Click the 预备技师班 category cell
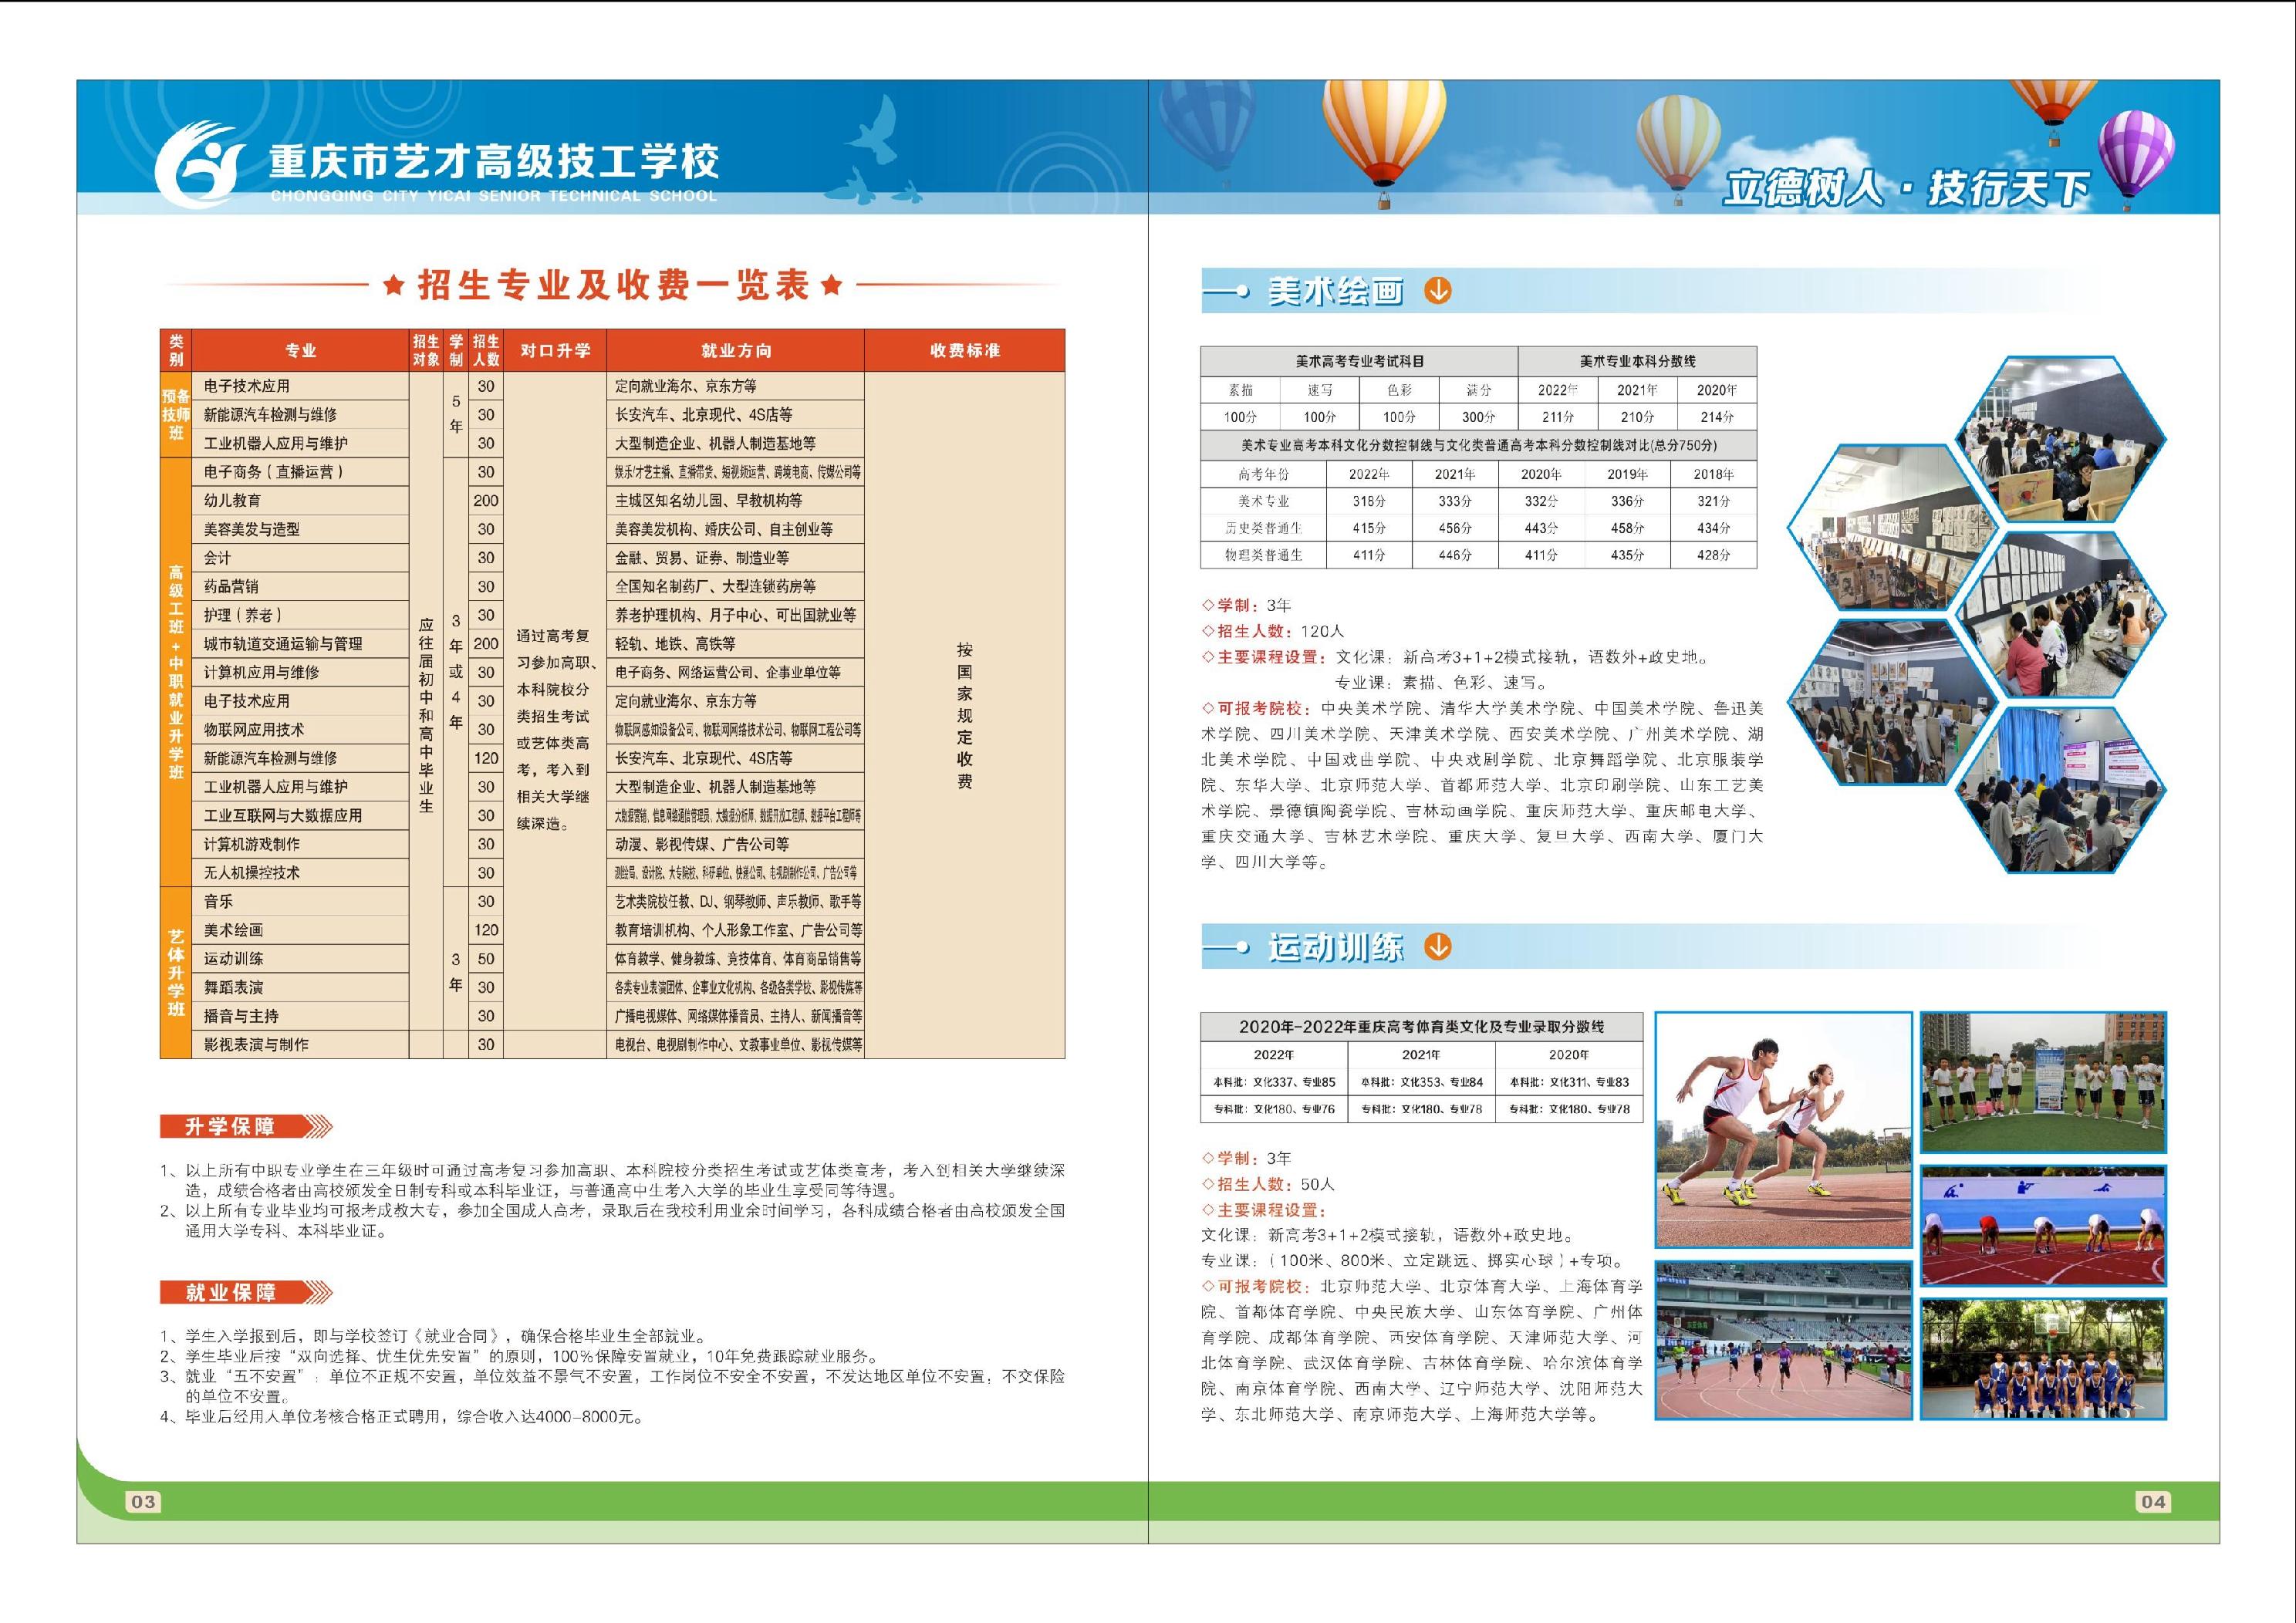Image resolution: width=2296 pixels, height=1623 pixels. pyautogui.click(x=176, y=415)
